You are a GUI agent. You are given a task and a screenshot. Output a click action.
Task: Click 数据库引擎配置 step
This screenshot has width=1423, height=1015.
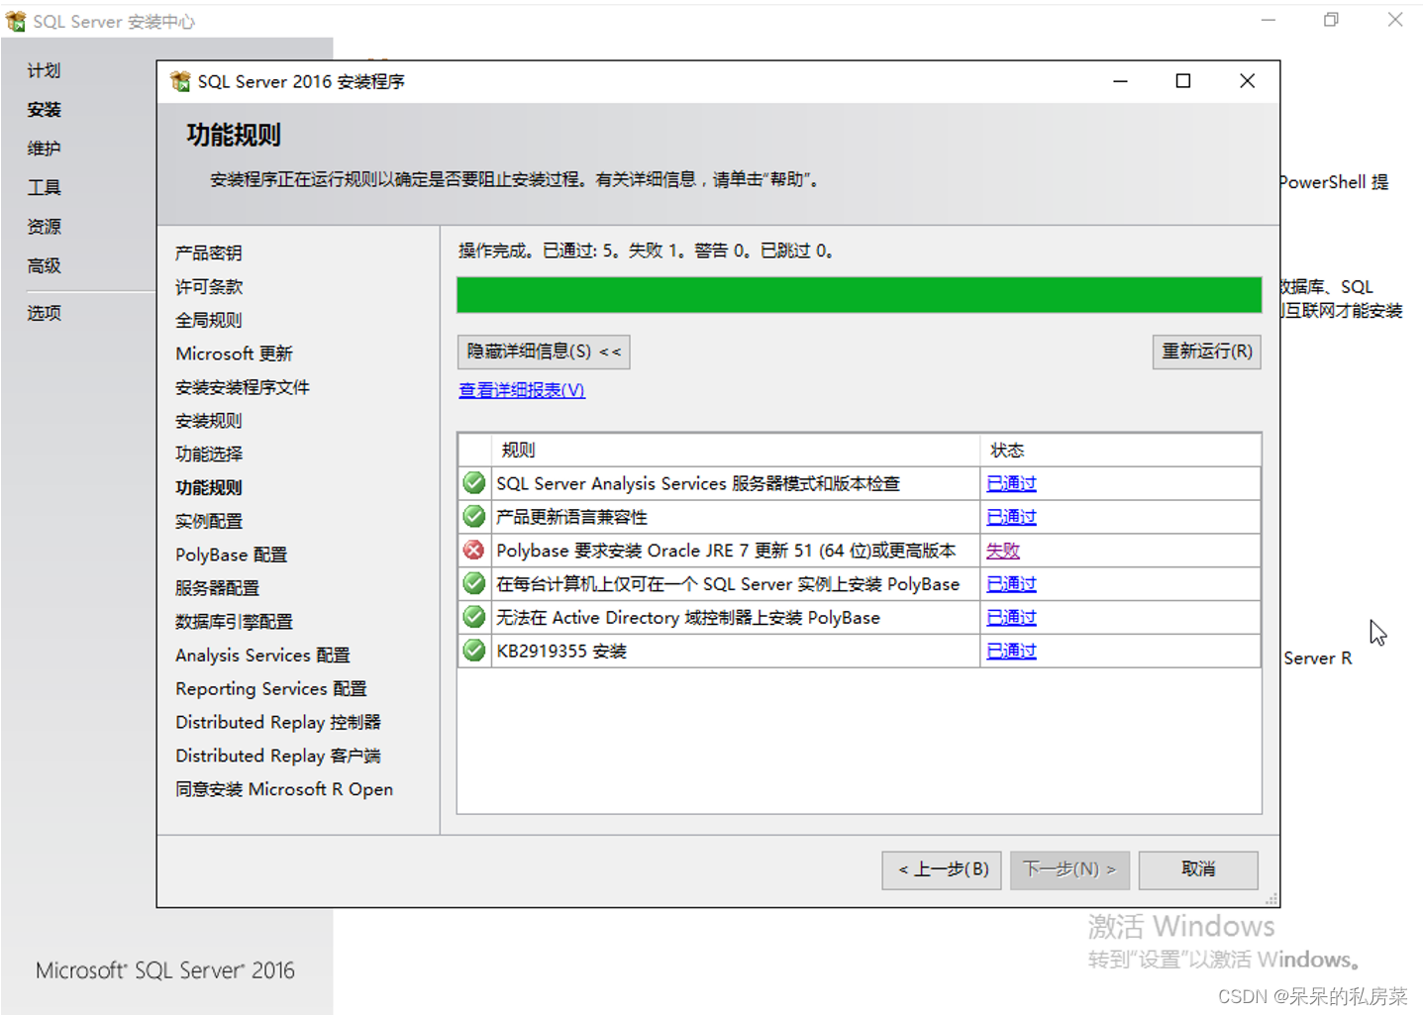[x=234, y=622]
